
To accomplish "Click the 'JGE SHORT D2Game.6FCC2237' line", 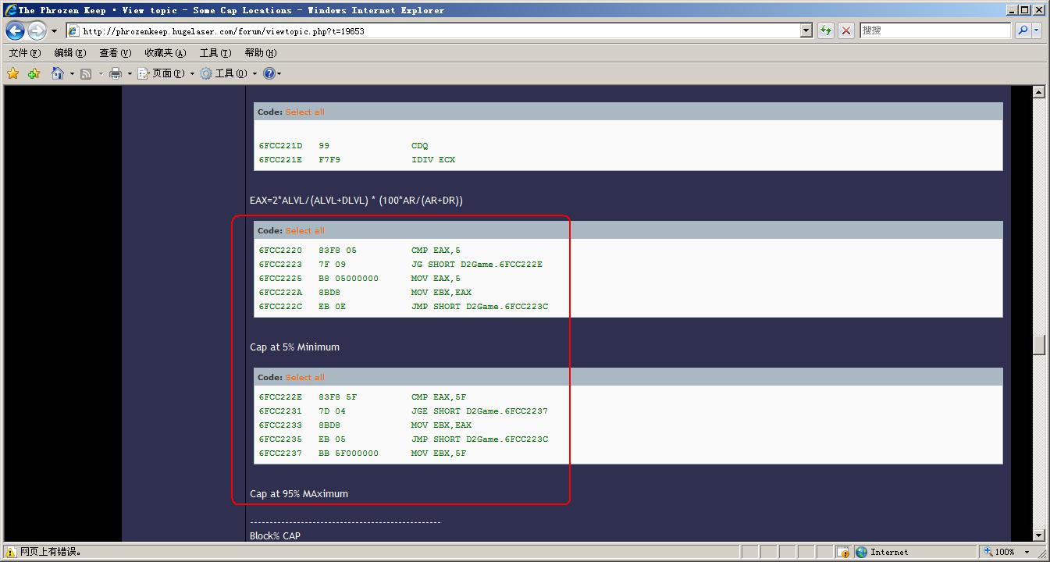I will pos(479,411).
